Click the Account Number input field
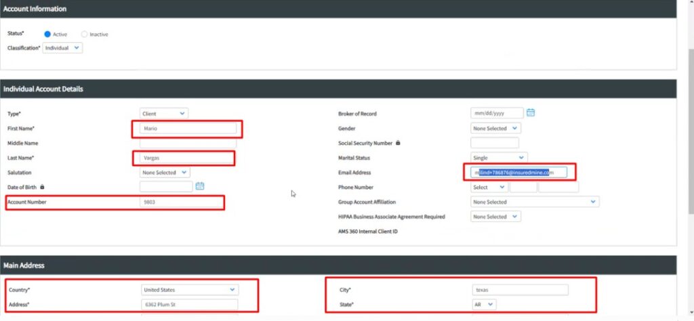 point(180,202)
